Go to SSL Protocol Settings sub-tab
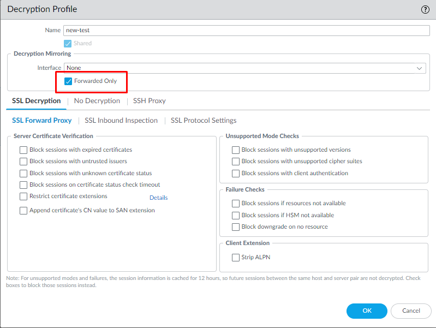Viewport: 436px width, 328px height. tap(204, 121)
